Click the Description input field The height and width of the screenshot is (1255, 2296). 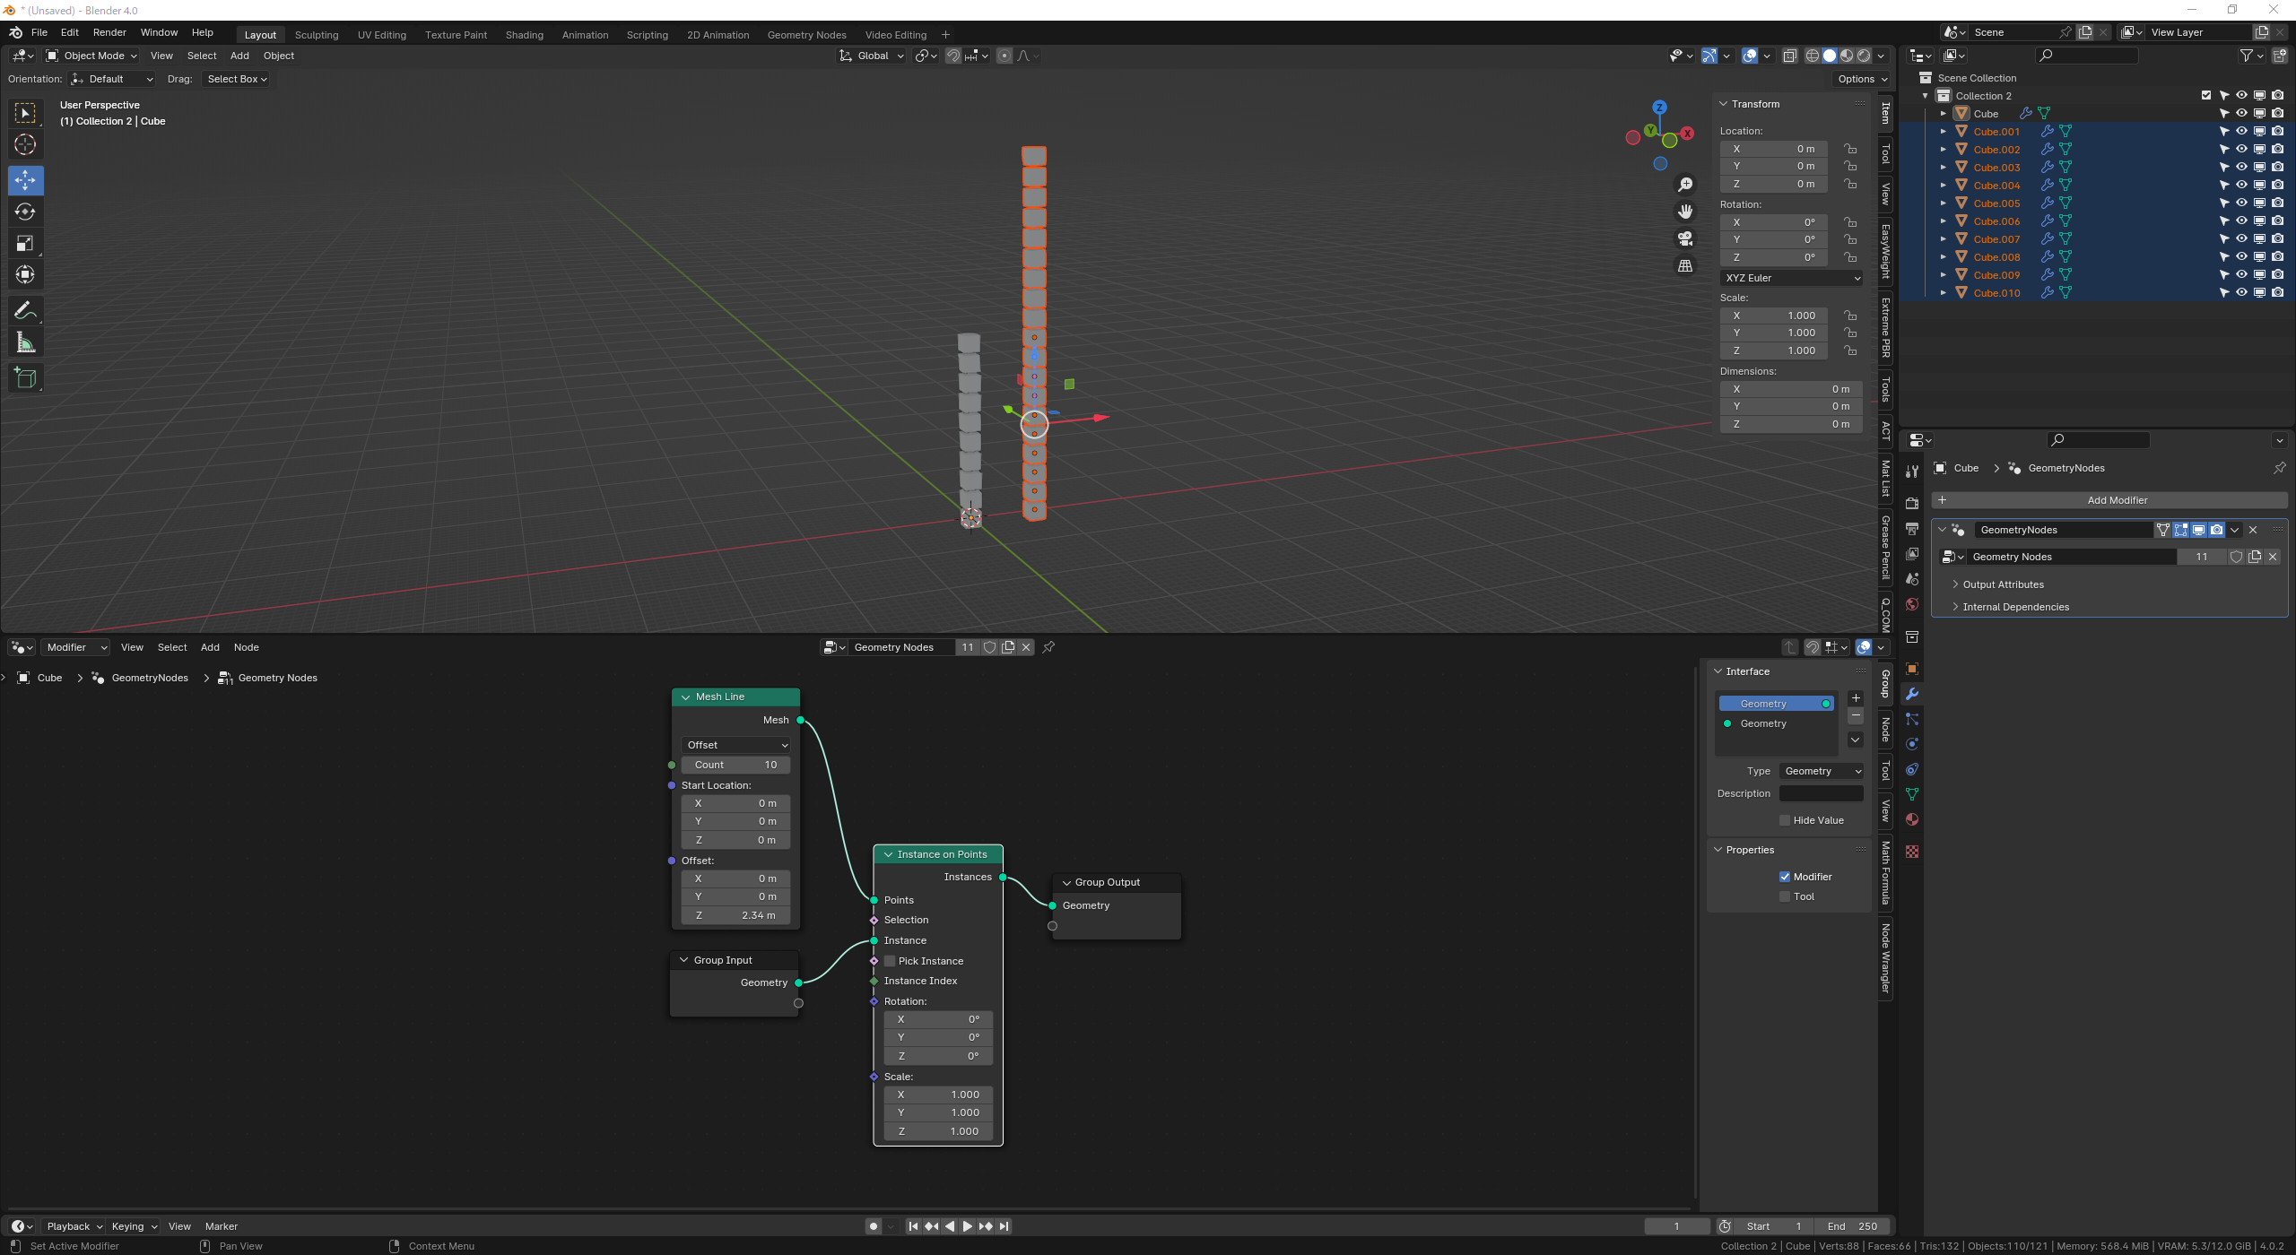(1821, 793)
